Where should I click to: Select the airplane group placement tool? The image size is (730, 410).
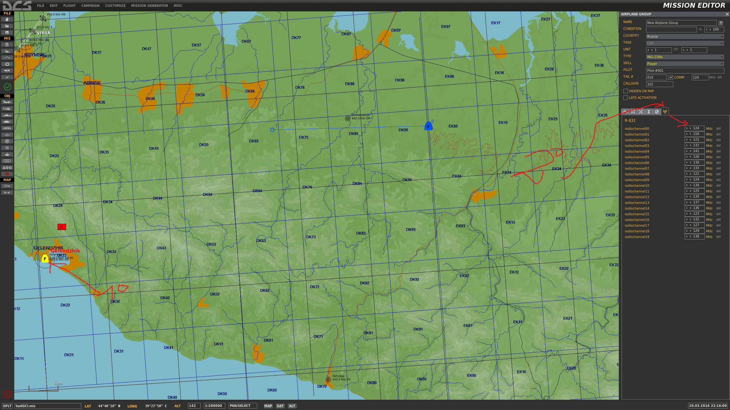(x=7, y=102)
